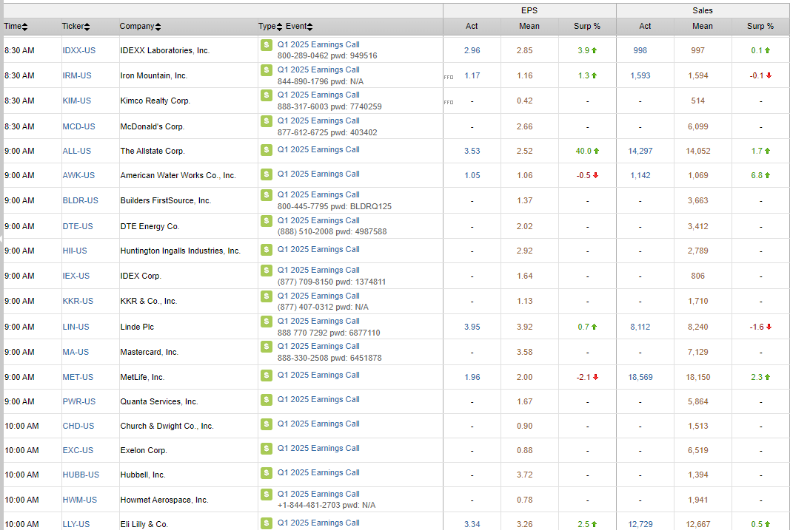Open Allstate Q1 2025 Earnings Call link
The width and height of the screenshot is (790, 530).
[318, 149]
